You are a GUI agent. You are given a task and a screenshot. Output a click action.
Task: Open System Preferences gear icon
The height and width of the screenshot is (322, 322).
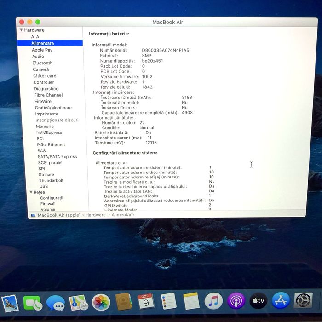pos(303,300)
